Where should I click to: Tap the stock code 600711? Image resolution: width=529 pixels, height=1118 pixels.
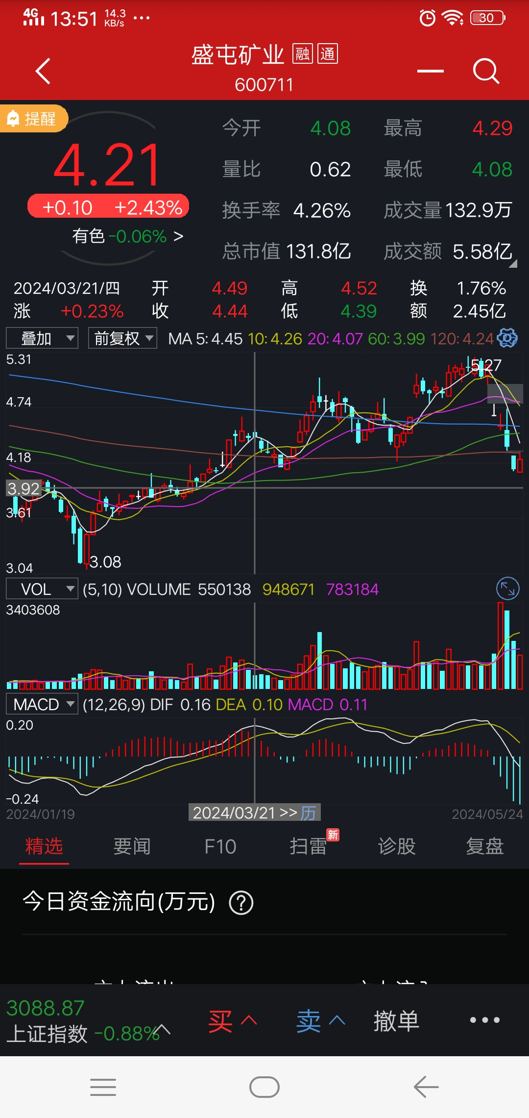[x=264, y=85]
